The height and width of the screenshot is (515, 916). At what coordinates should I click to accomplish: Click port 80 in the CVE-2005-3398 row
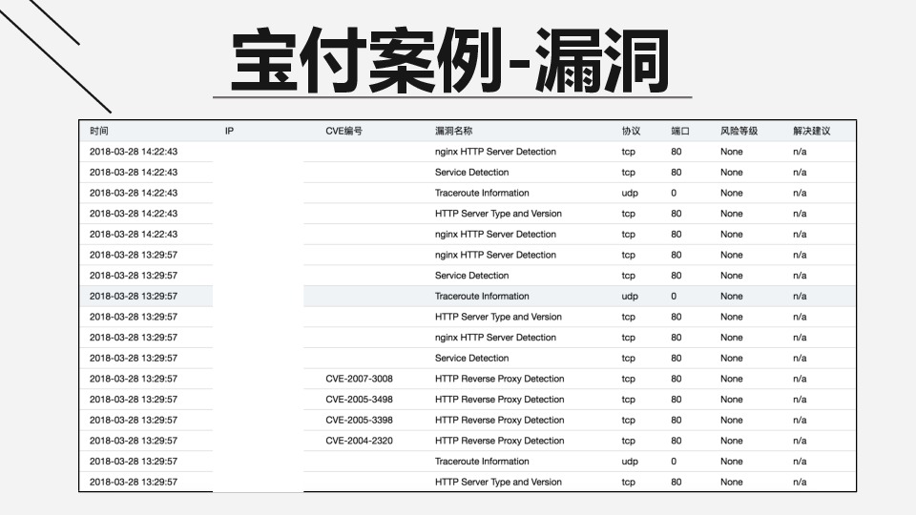tap(676, 420)
